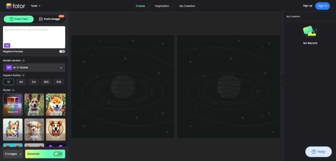
Task: Choose the Pixel Art corgi style thumbnail
Action: pos(13,130)
